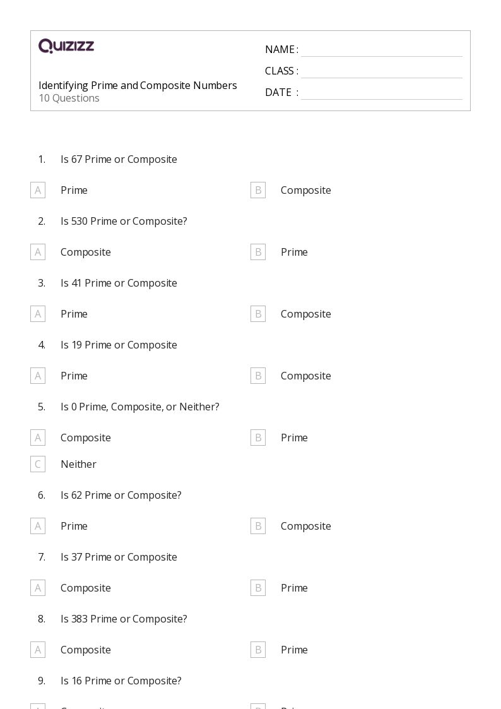
Task: Click the Quizizz logo
Action: [x=66, y=46]
